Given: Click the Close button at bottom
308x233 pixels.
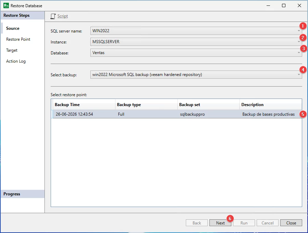Looking at the screenshot, I should click(291, 223).
